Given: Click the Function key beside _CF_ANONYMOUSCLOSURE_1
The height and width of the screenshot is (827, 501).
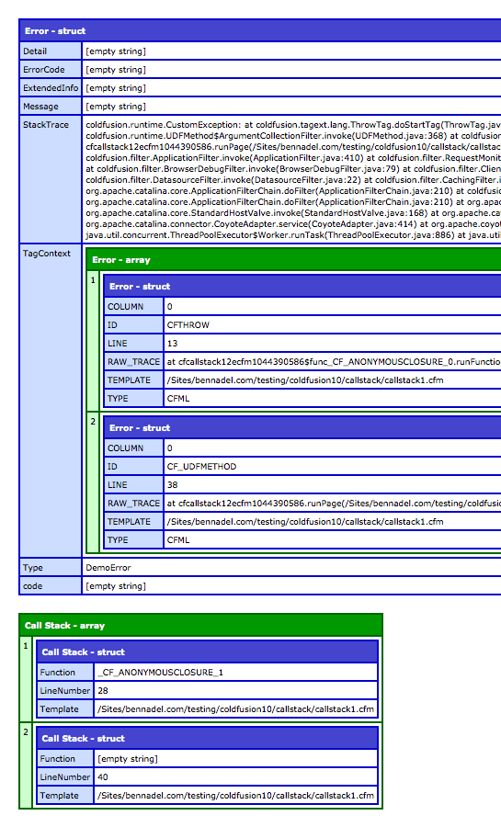Looking at the screenshot, I should pyautogui.click(x=65, y=673).
